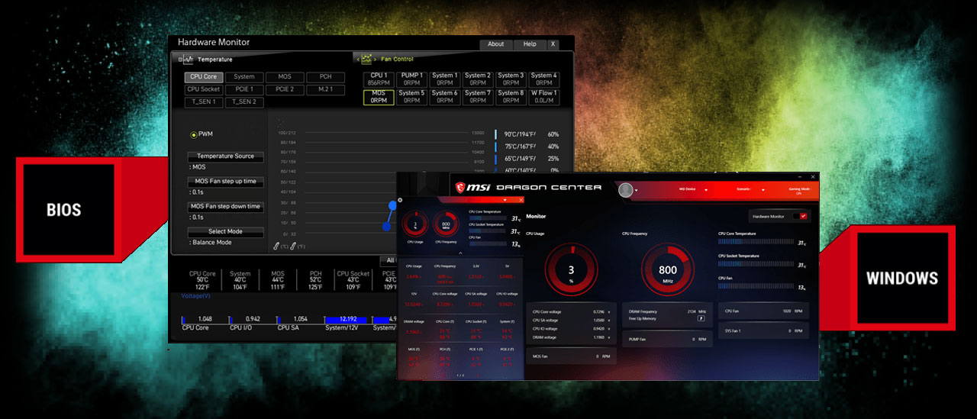
Task: Click the MSI dragon shield logo
Action: pos(460,188)
